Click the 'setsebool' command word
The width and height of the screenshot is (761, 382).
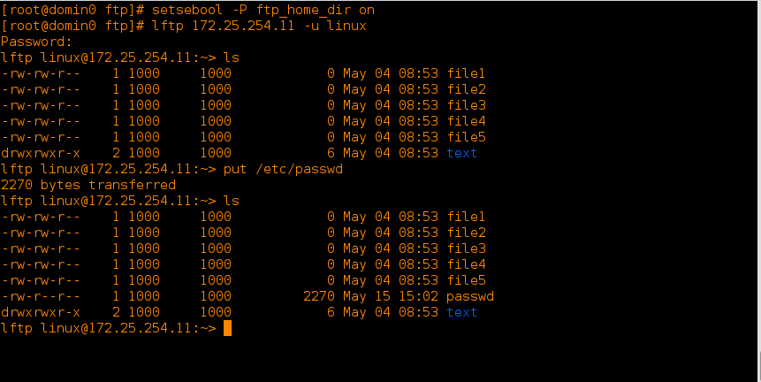(187, 10)
